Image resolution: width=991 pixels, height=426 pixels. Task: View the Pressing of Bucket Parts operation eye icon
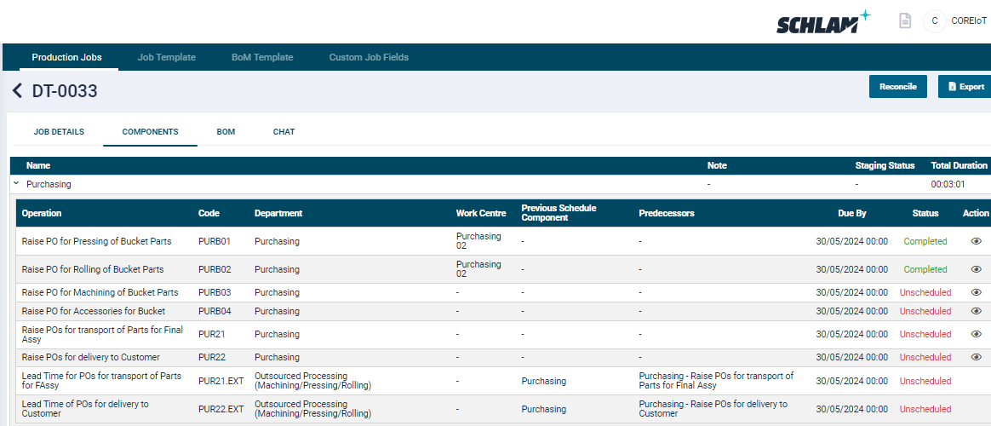point(976,241)
